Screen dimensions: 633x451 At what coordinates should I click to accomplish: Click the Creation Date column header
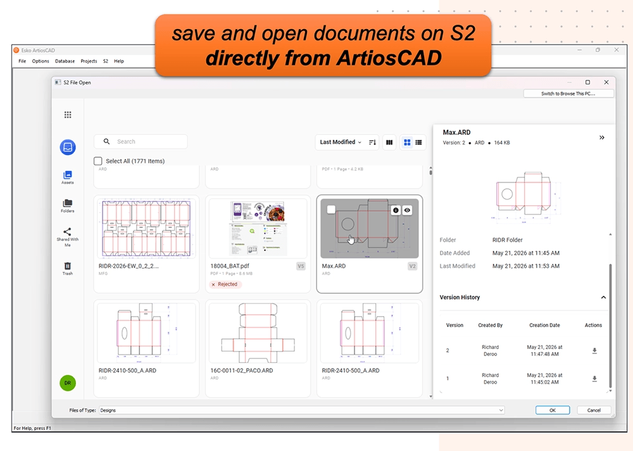point(544,326)
